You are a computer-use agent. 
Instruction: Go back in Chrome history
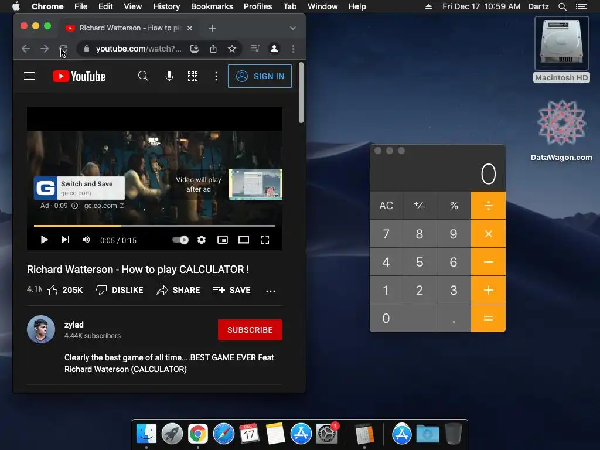coord(26,49)
